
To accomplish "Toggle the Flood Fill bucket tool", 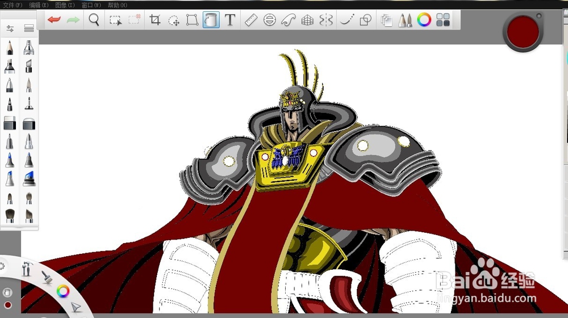I will click(211, 19).
